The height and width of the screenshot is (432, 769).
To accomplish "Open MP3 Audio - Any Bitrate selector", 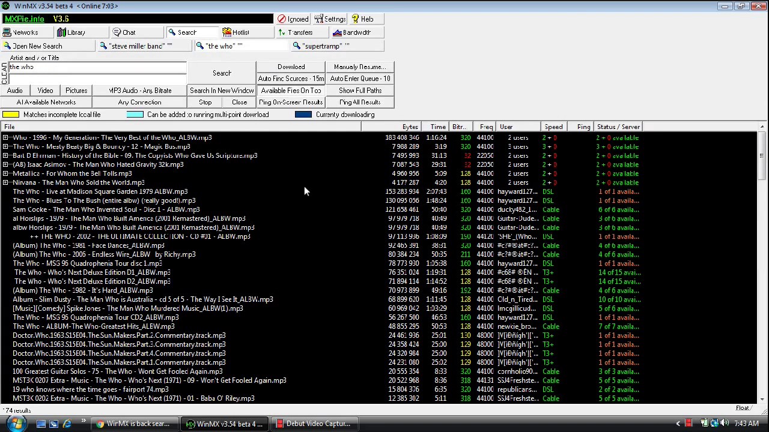I will pos(140,91).
